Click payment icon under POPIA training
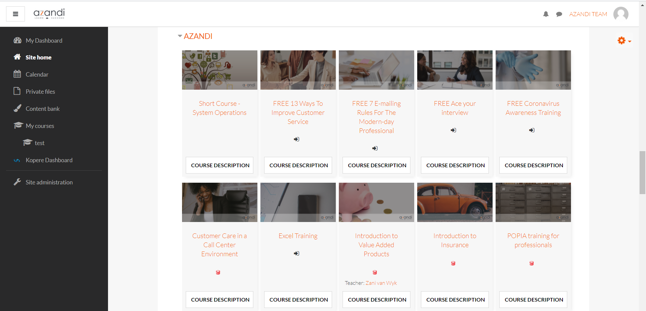 coord(532,263)
